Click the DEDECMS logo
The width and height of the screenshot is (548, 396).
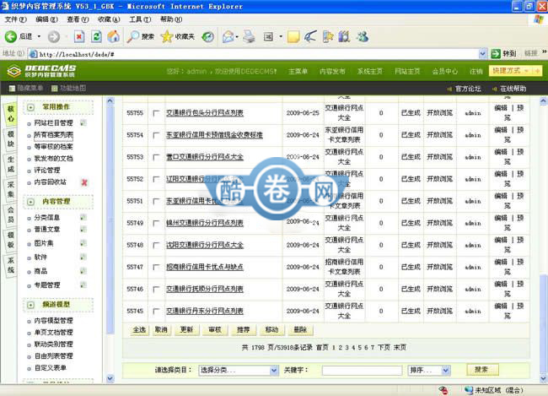click(x=41, y=71)
